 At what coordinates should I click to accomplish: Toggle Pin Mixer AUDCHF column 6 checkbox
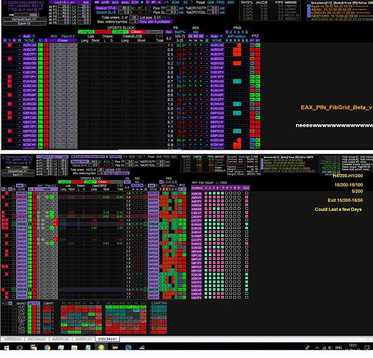tap(226, 197)
